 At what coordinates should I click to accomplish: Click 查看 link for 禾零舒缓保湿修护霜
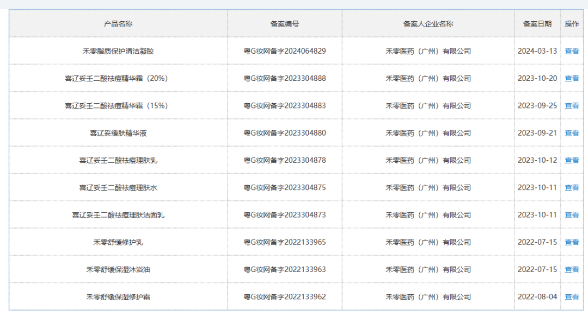click(572, 297)
